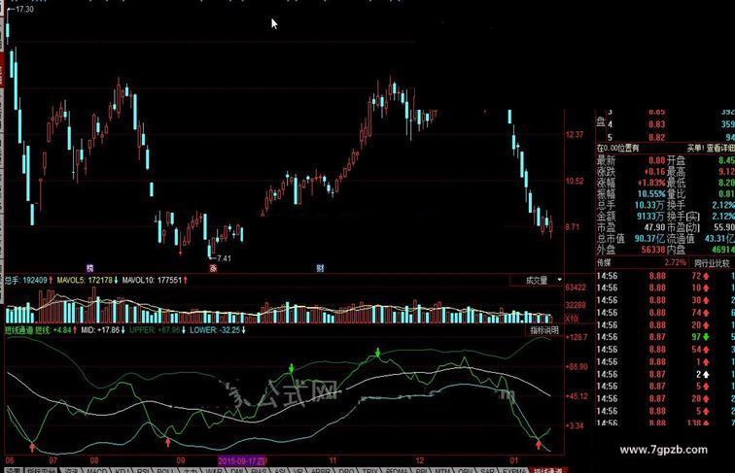
Task: Click the +45.12 indicator axis label
Action: (x=577, y=396)
